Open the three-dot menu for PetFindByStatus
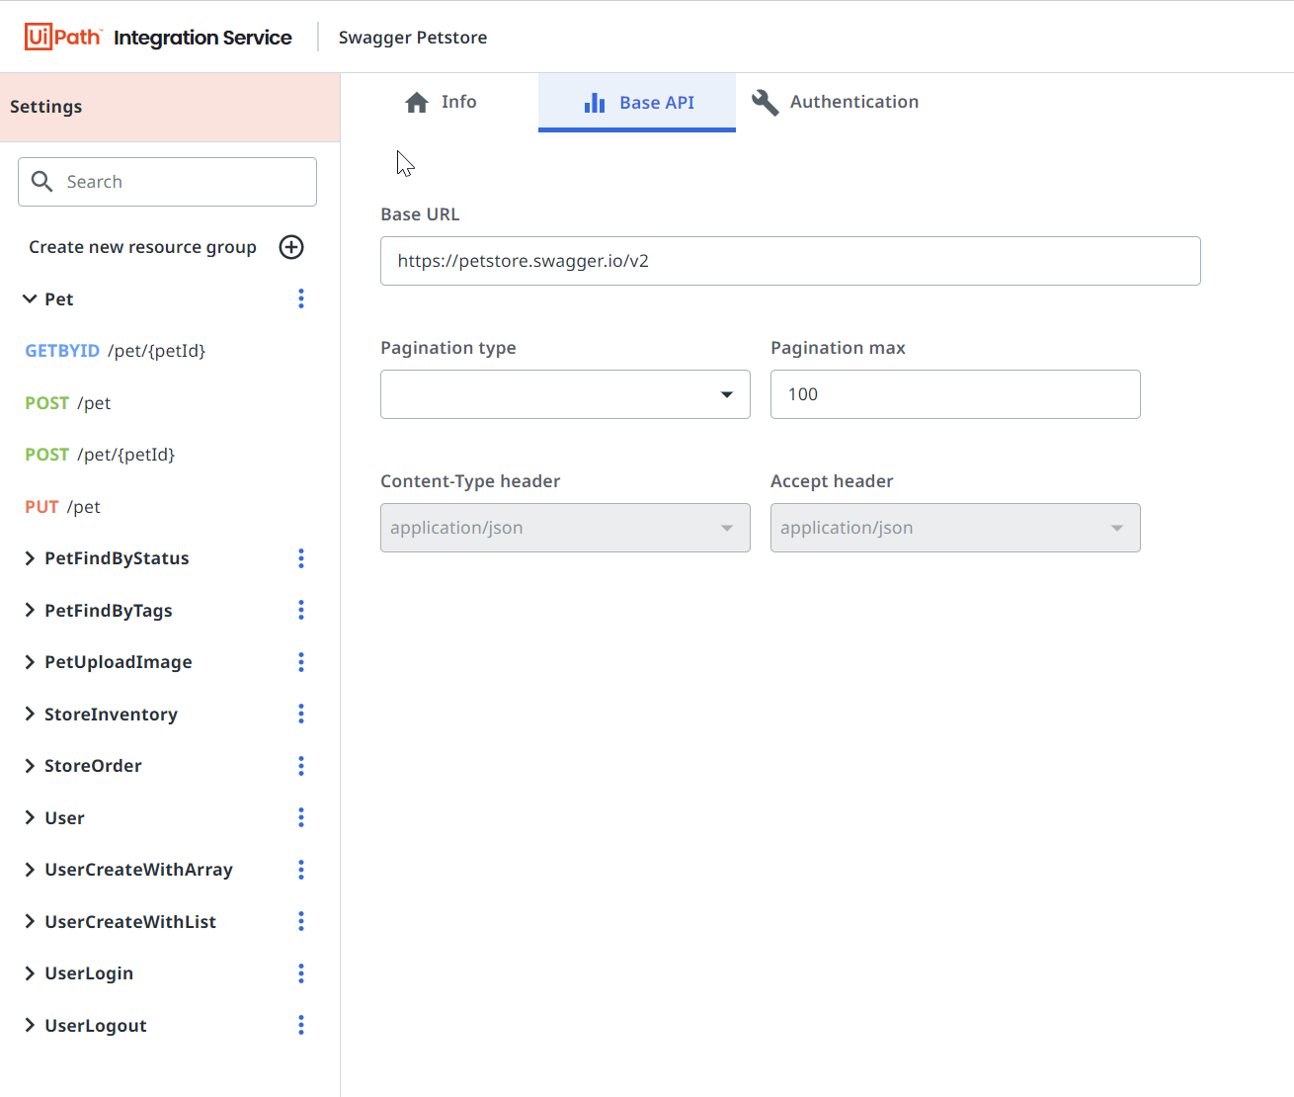Image resolution: width=1294 pixels, height=1097 pixels. click(301, 558)
